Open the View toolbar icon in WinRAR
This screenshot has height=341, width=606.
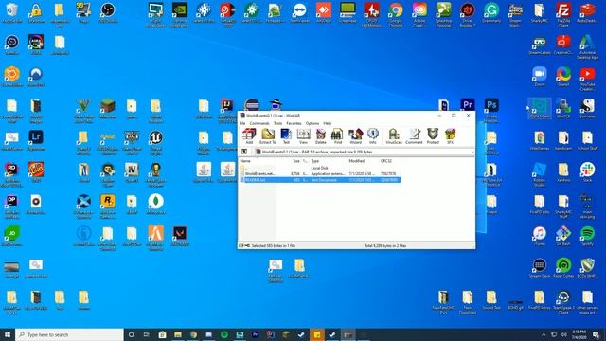click(303, 136)
